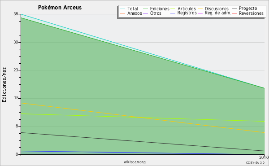
Task: Click the y-axis label Ediciones/mes
Action: [x=4, y=85]
